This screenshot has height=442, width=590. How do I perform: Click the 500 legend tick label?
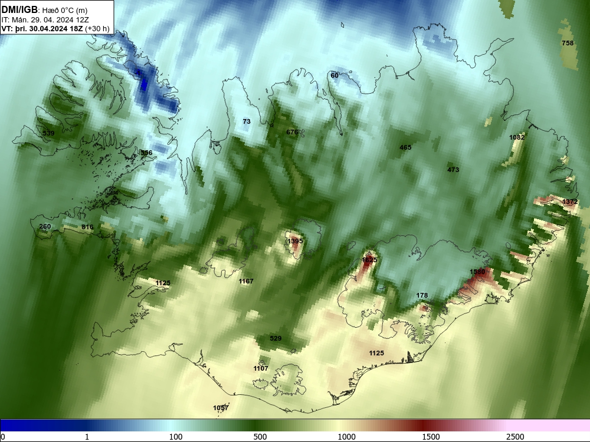coord(260,437)
